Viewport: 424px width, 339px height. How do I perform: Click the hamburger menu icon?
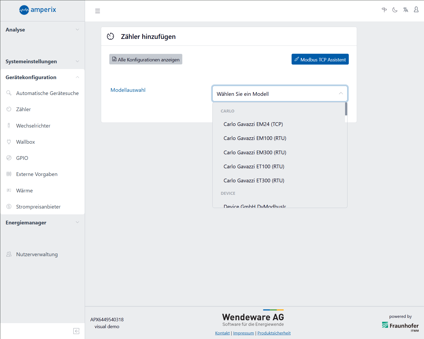point(97,11)
